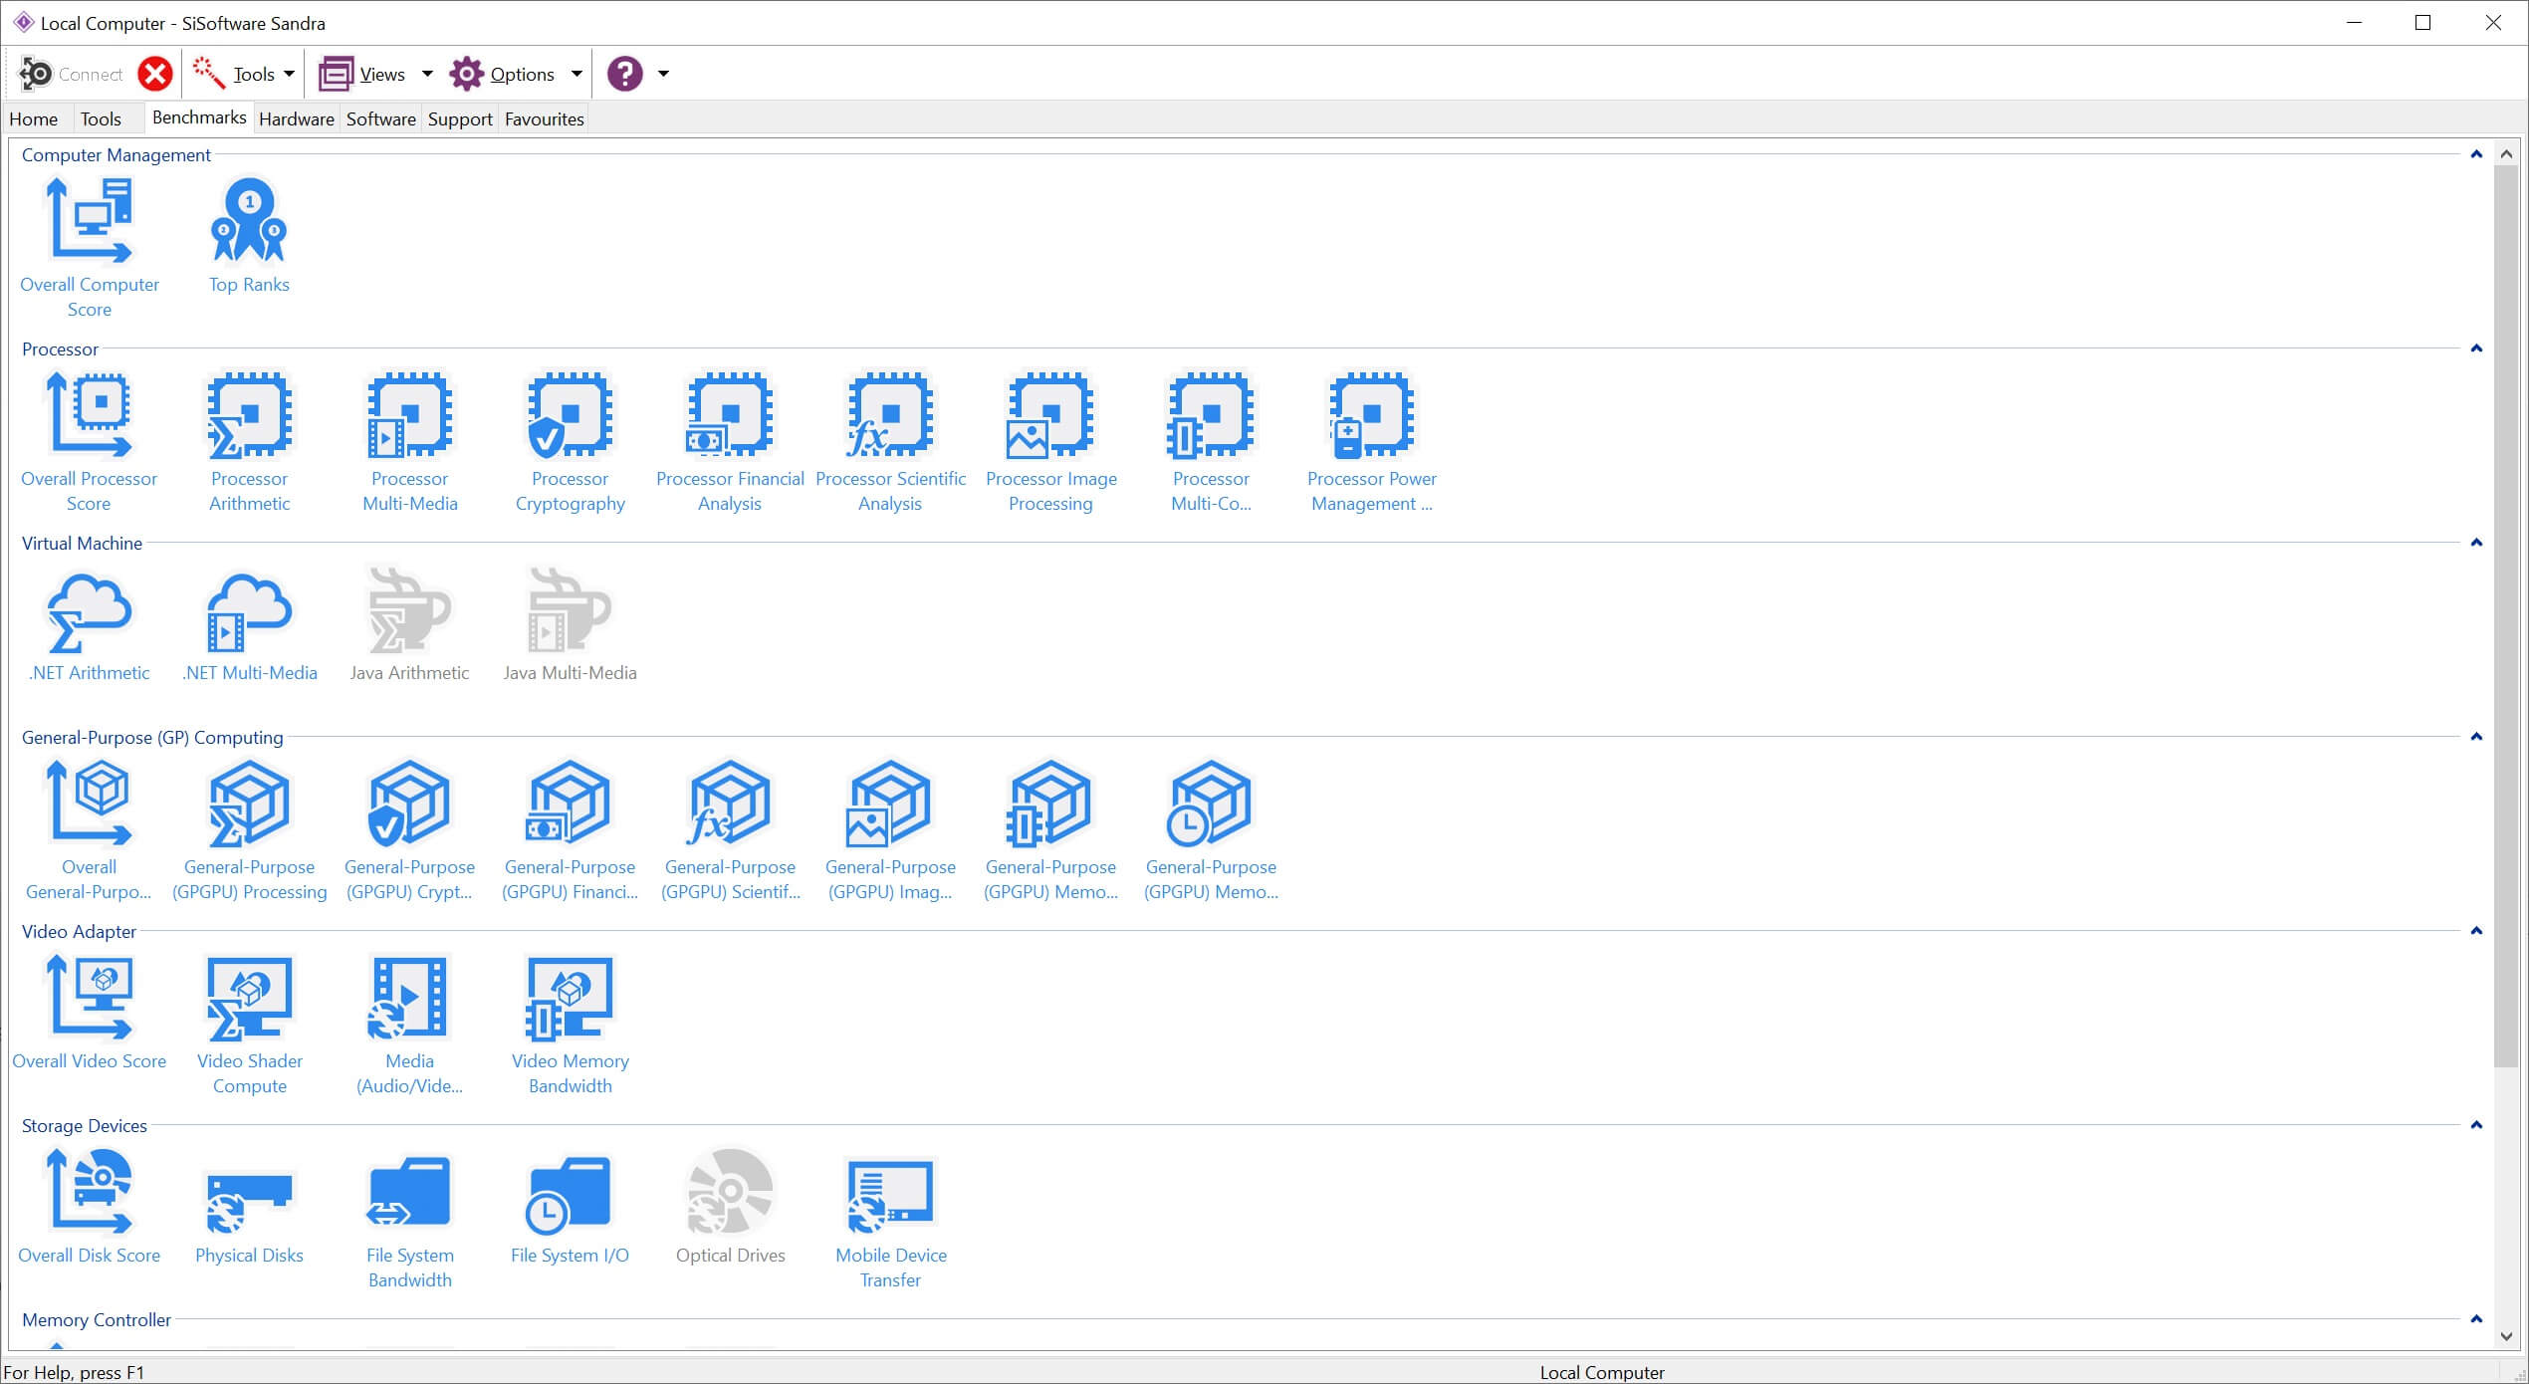
Task: Collapse the Processor section
Action: 2475,348
